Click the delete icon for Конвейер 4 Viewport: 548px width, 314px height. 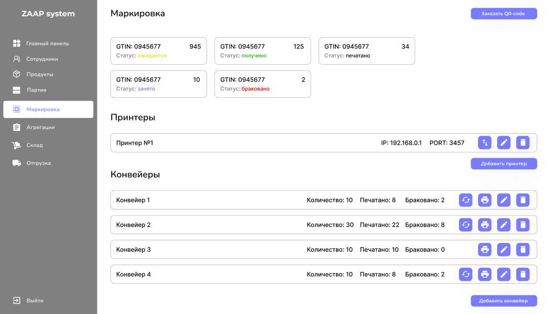523,274
